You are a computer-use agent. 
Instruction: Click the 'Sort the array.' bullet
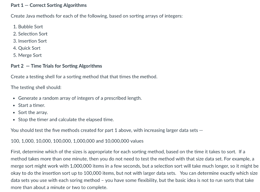[33, 112]
